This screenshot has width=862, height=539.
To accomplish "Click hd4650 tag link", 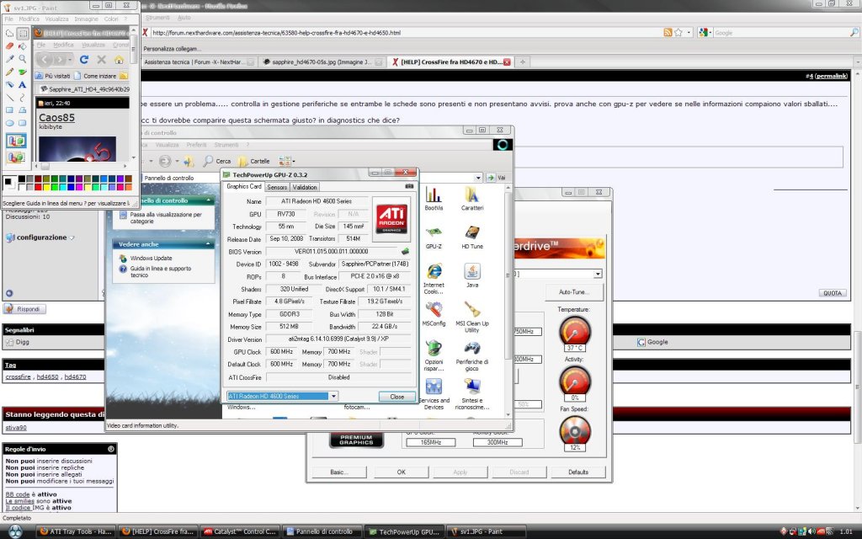I will pyautogui.click(x=47, y=376).
